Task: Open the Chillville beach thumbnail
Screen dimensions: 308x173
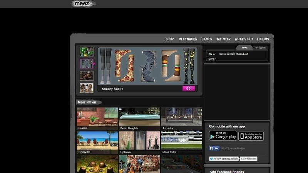Action: pyautogui.click(x=97, y=142)
